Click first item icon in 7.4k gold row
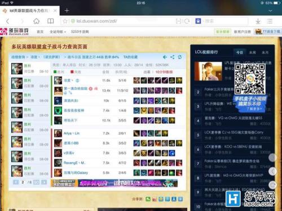The height and width of the screenshot is (211, 282). (x=136, y=110)
